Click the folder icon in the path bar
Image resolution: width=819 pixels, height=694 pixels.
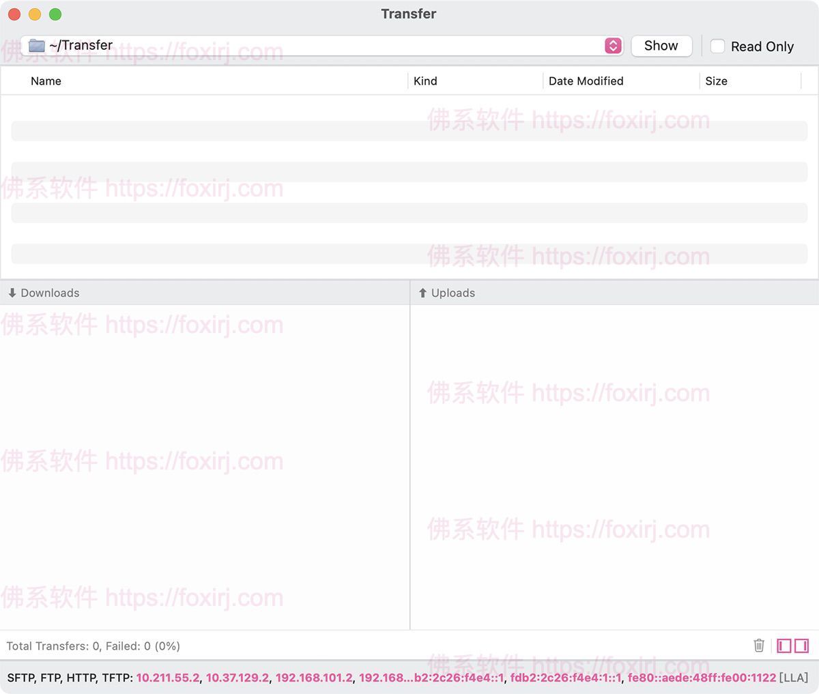[x=35, y=45]
